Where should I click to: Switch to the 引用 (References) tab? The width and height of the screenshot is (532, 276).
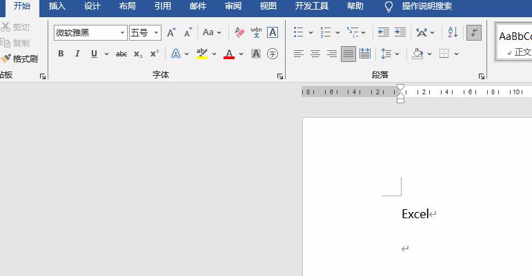pos(163,6)
